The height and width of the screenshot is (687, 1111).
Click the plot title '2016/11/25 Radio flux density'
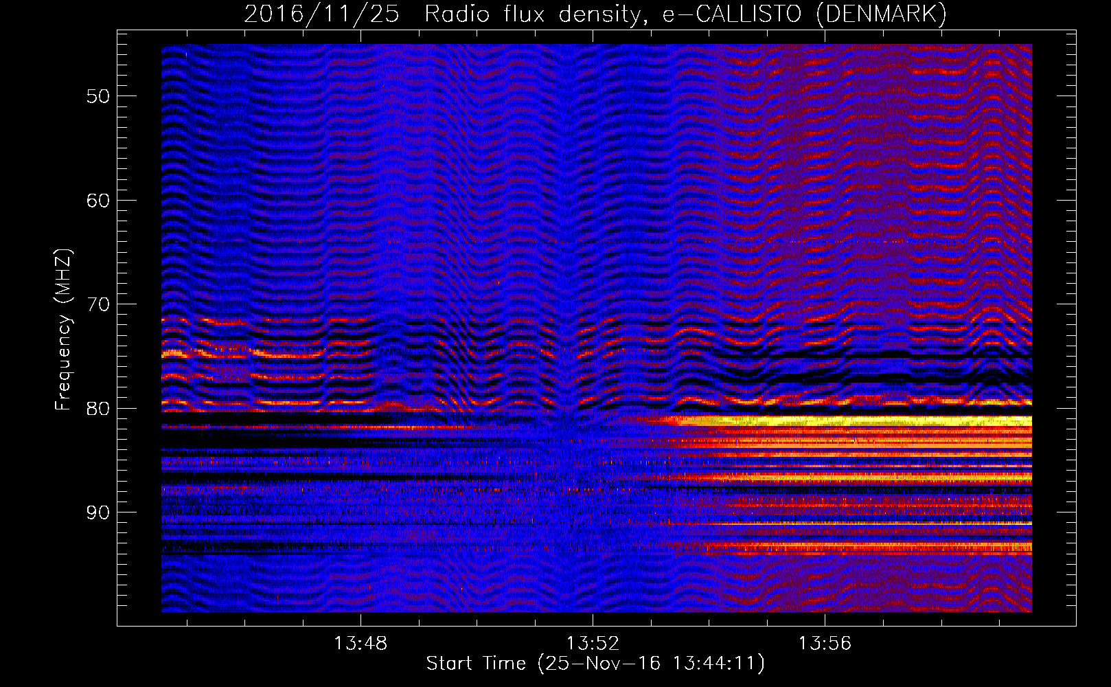coord(595,14)
